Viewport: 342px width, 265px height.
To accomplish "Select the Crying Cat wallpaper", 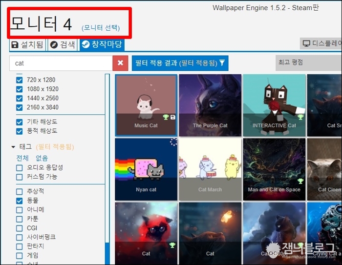I will point(324,233).
